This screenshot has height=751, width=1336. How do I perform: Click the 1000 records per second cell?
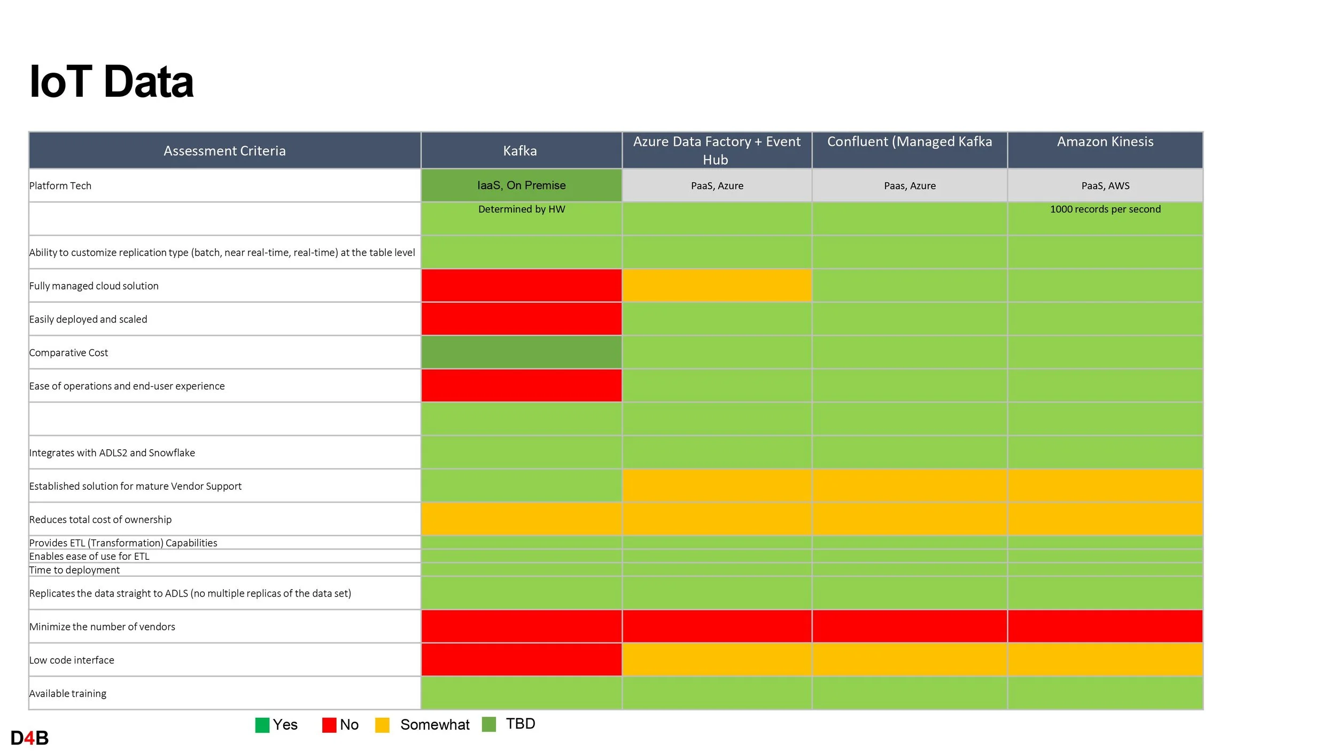[1105, 209]
